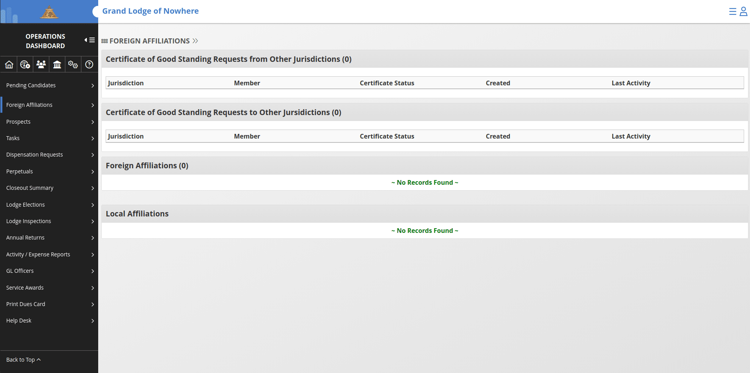Open Pending Candidates menu item
Screen dimensions: 750x373
(49, 85)
